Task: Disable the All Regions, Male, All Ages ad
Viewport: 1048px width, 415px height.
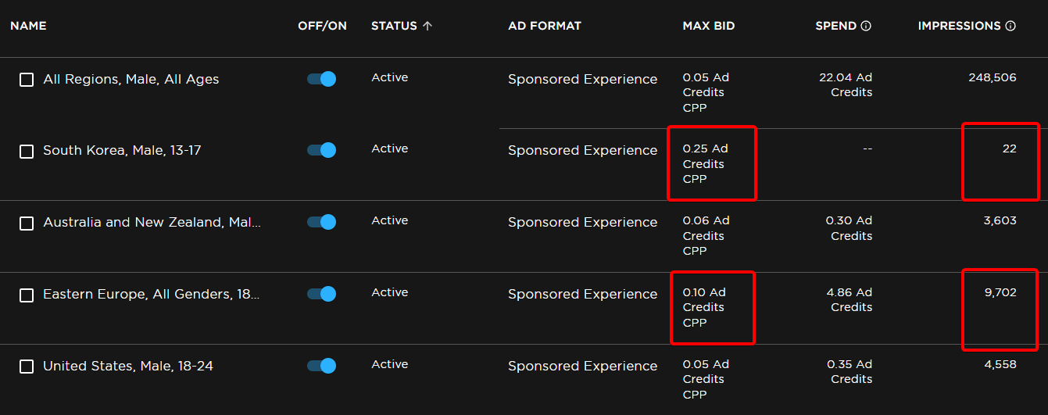Action: [321, 79]
